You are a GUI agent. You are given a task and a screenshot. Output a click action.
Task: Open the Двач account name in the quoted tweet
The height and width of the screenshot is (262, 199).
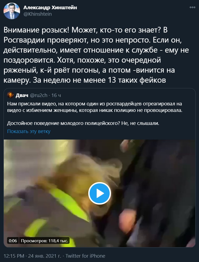coord(22,95)
